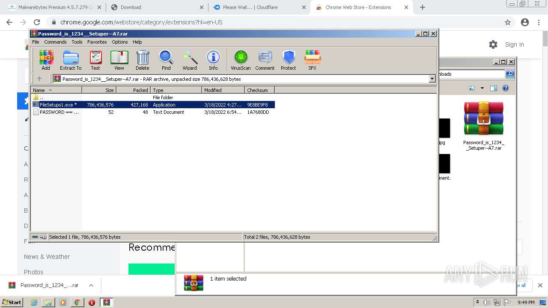Viewport: 548px width, 308px height.
Task: Open WinRAR taskbar button
Action: [x=106, y=302]
